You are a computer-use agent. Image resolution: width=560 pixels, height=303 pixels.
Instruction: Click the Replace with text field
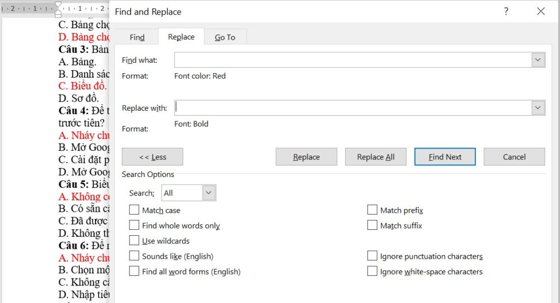[353, 108]
